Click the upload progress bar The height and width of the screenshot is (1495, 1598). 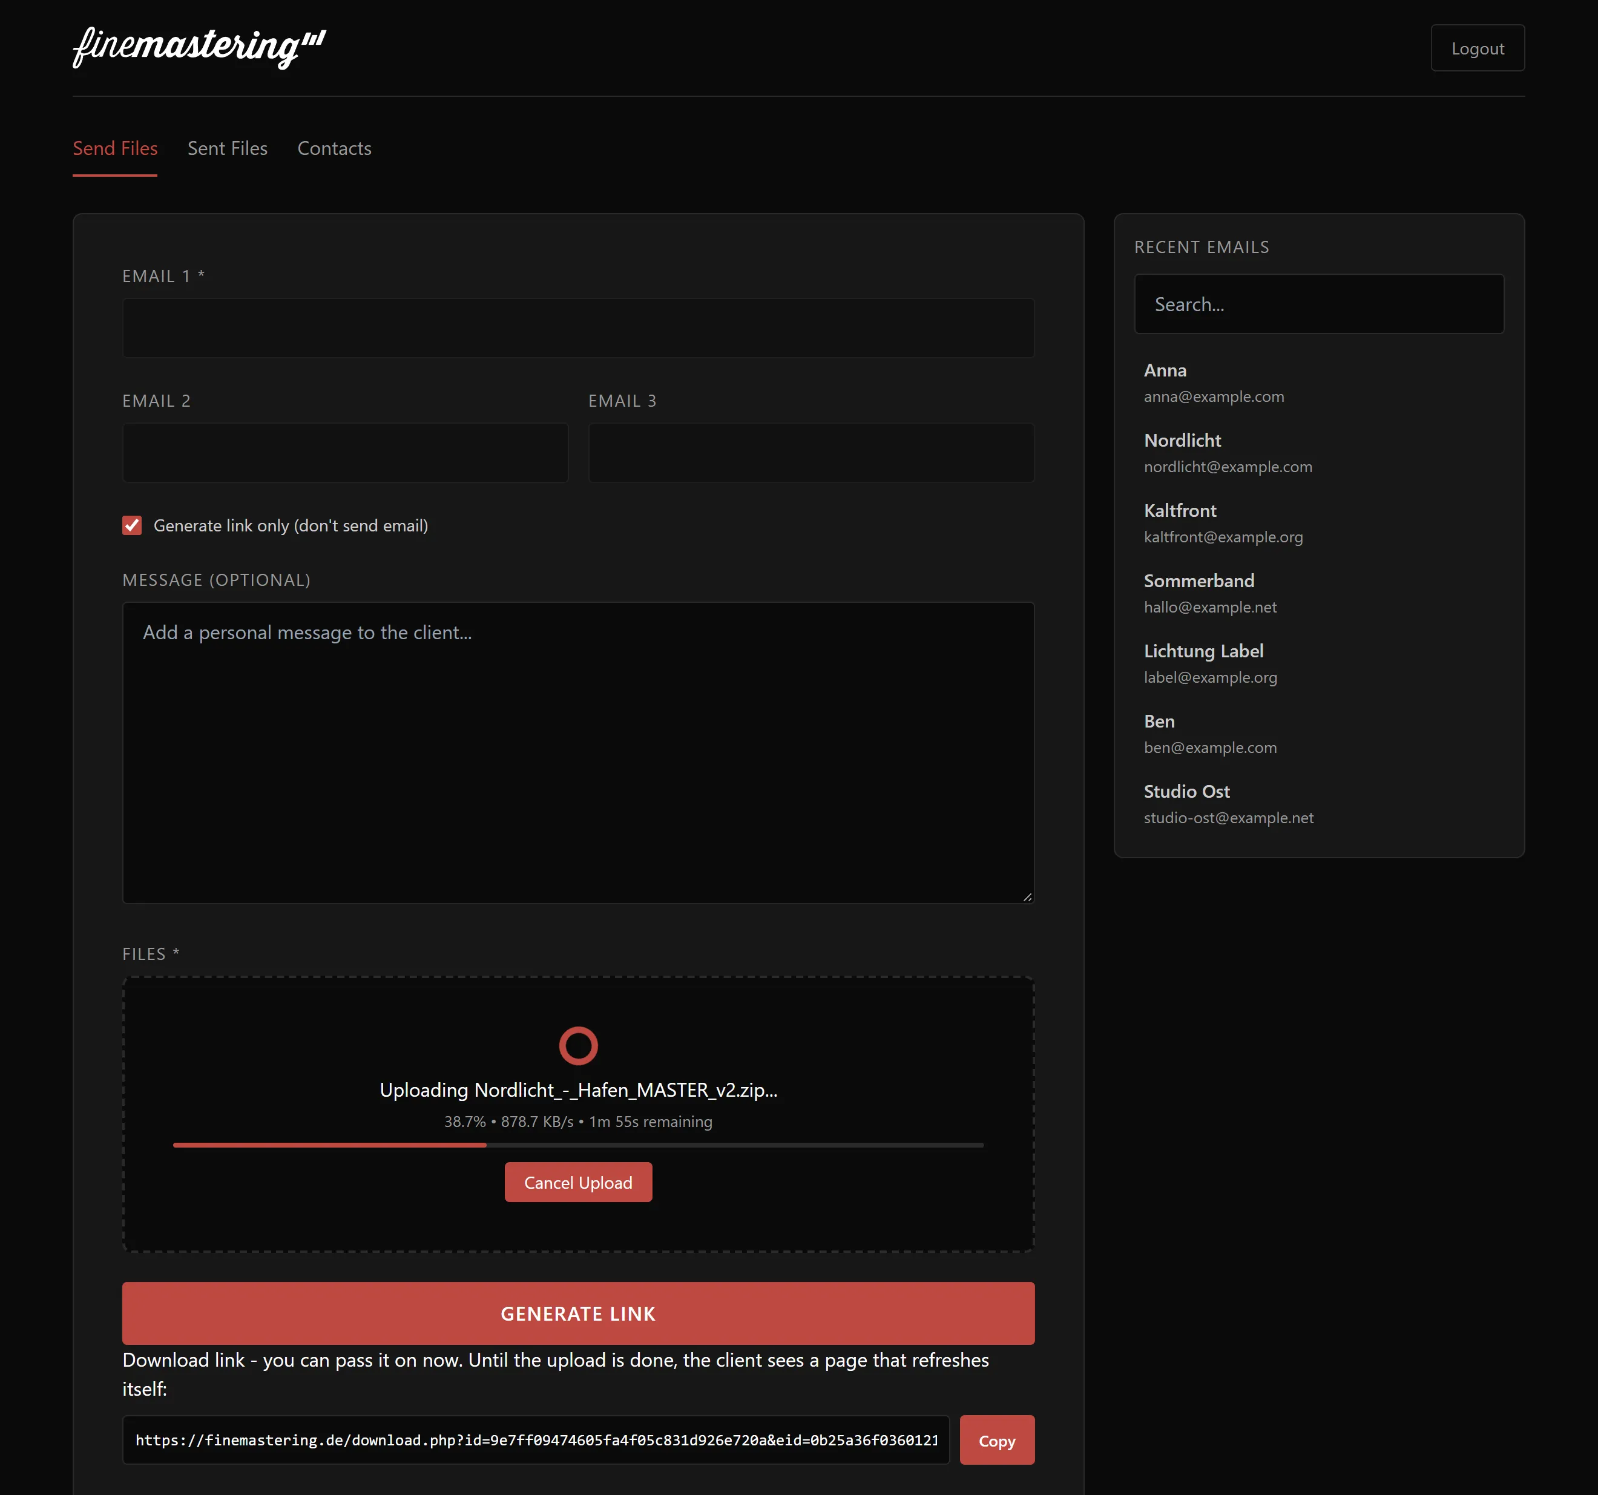pyautogui.click(x=578, y=1145)
